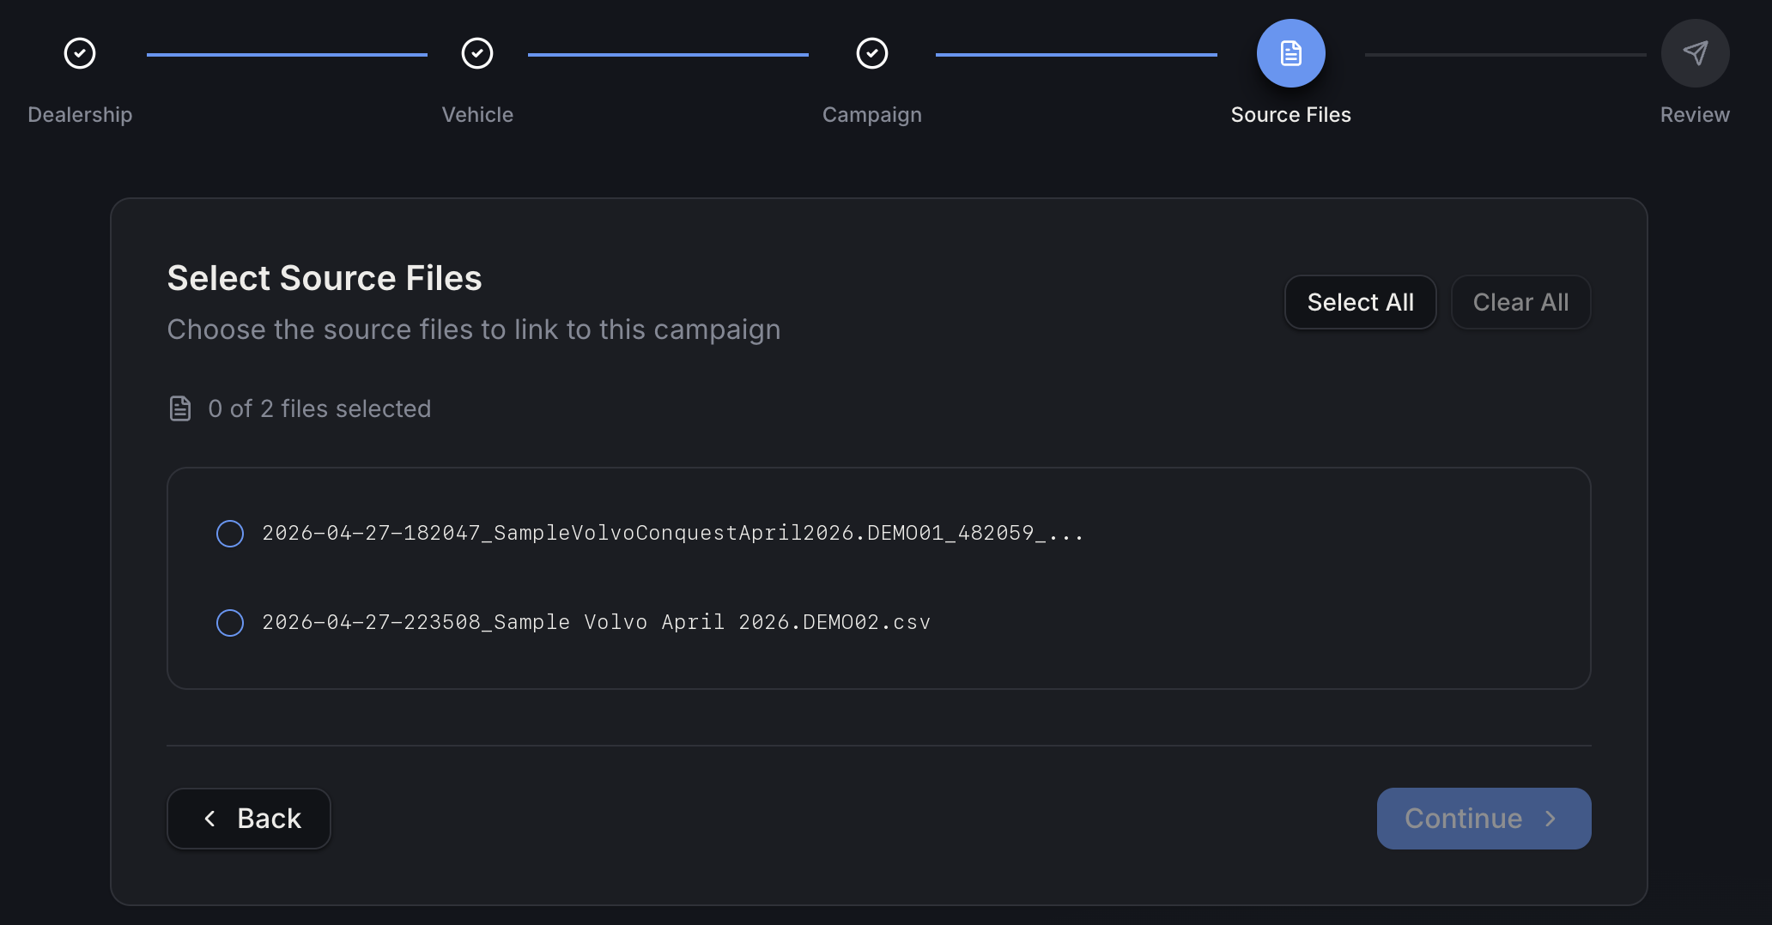Click the filename 2026-04-27-223508_Sample Volvo April 2026.DEMO02.csv
The image size is (1772, 925).
(596, 622)
